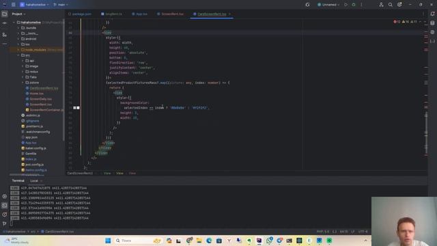
Task: Expand the __tests__ folder
Action: 18,33
